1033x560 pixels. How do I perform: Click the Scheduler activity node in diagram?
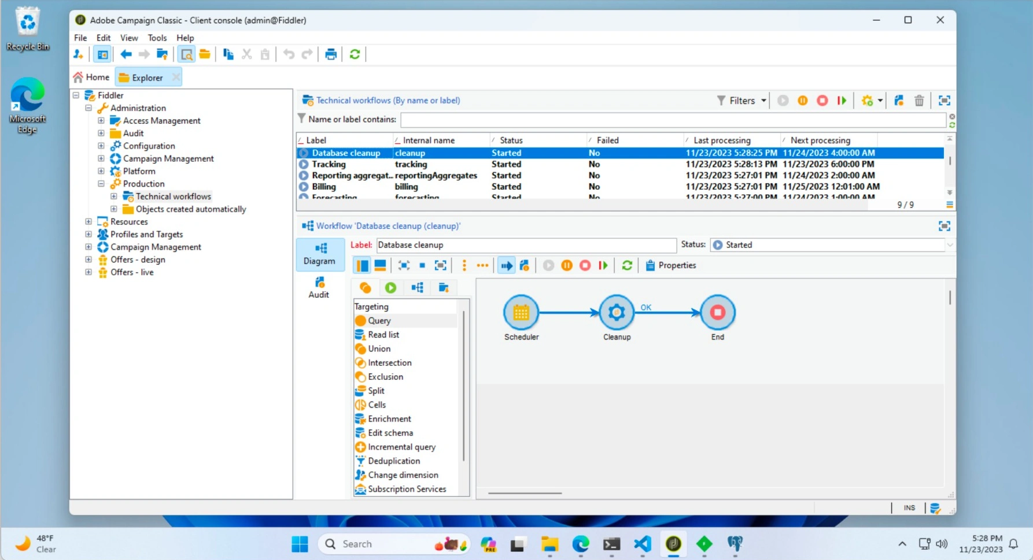(x=521, y=313)
